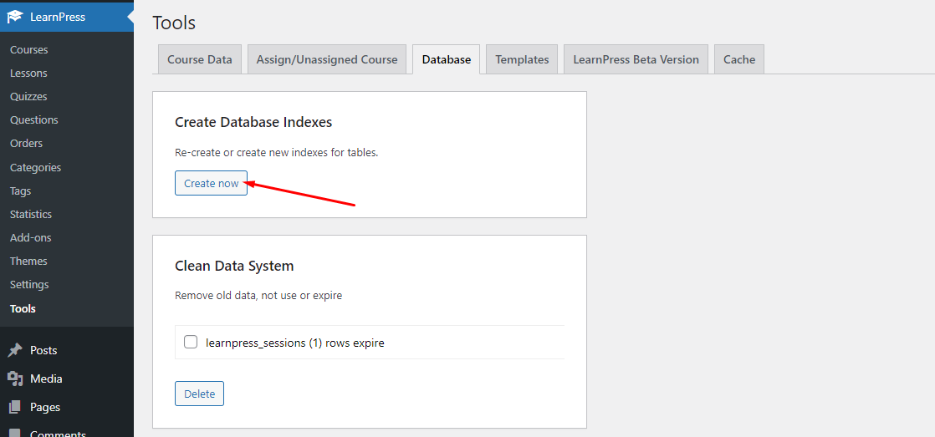Screen dimensions: 935x437
Task: Open the Pages menu label
Action: tap(45, 408)
